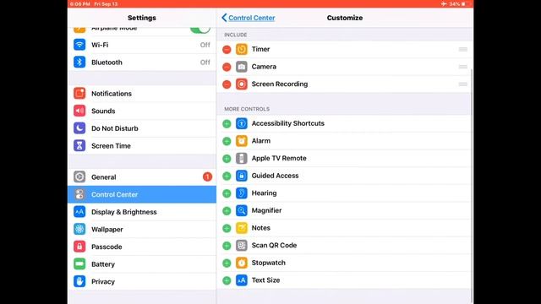541x304 pixels.
Task: Select Control Center in the sidebar
Action: [x=142, y=194]
